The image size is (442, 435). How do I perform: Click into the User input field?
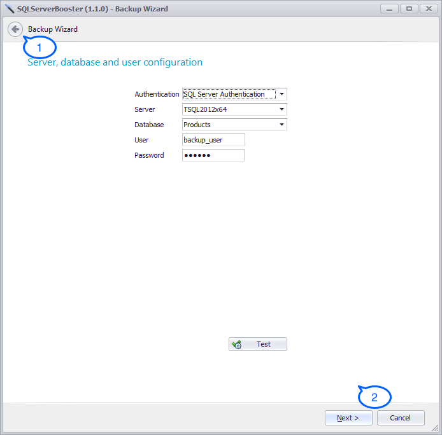213,140
